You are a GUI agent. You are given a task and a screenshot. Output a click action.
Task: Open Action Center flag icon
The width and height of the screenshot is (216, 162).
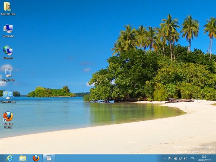[x=170, y=159]
